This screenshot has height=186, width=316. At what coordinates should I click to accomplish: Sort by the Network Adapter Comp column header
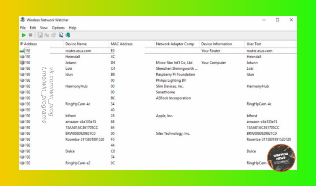pos(177,44)
